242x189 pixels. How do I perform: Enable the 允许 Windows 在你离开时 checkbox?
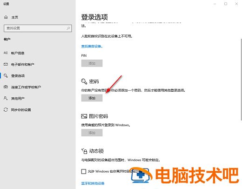tap(84, 171)
